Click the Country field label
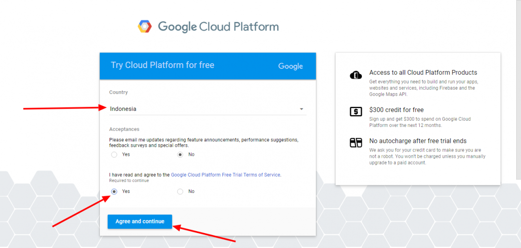This screenshot has height=248, width=521. coord(118,93)
